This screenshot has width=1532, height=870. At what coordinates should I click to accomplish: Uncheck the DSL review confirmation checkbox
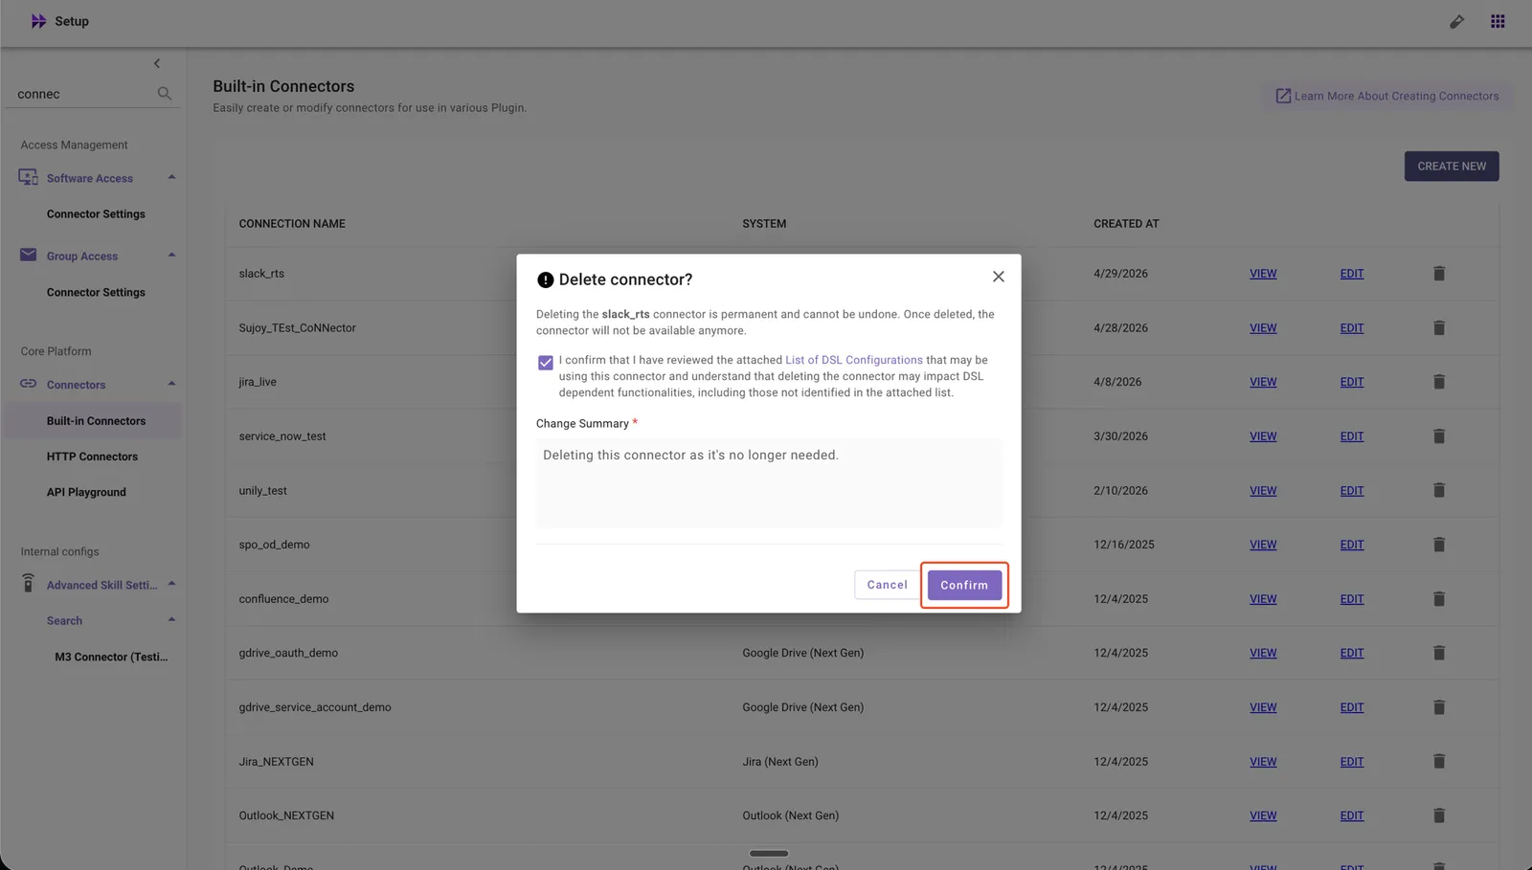(x=546, y=363)
